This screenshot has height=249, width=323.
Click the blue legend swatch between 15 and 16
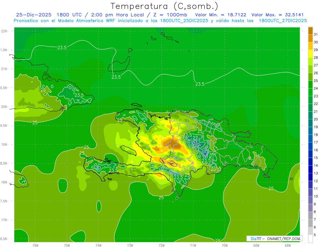310,154
